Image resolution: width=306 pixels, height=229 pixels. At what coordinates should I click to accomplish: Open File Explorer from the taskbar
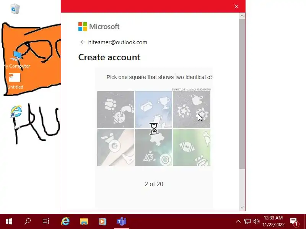[84, 221]
